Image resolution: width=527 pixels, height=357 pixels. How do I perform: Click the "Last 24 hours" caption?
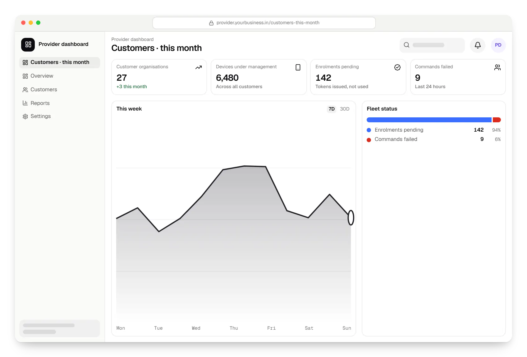[x=430, y=87]
